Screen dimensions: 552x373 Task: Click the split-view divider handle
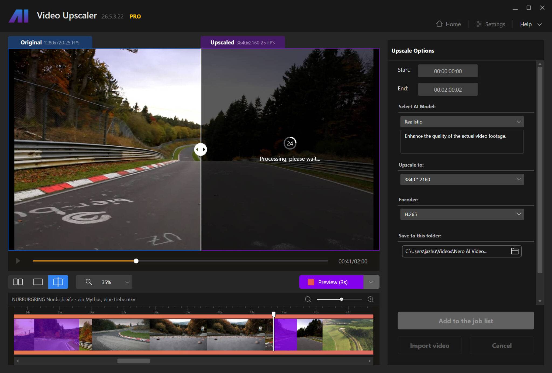pos(201,149)
